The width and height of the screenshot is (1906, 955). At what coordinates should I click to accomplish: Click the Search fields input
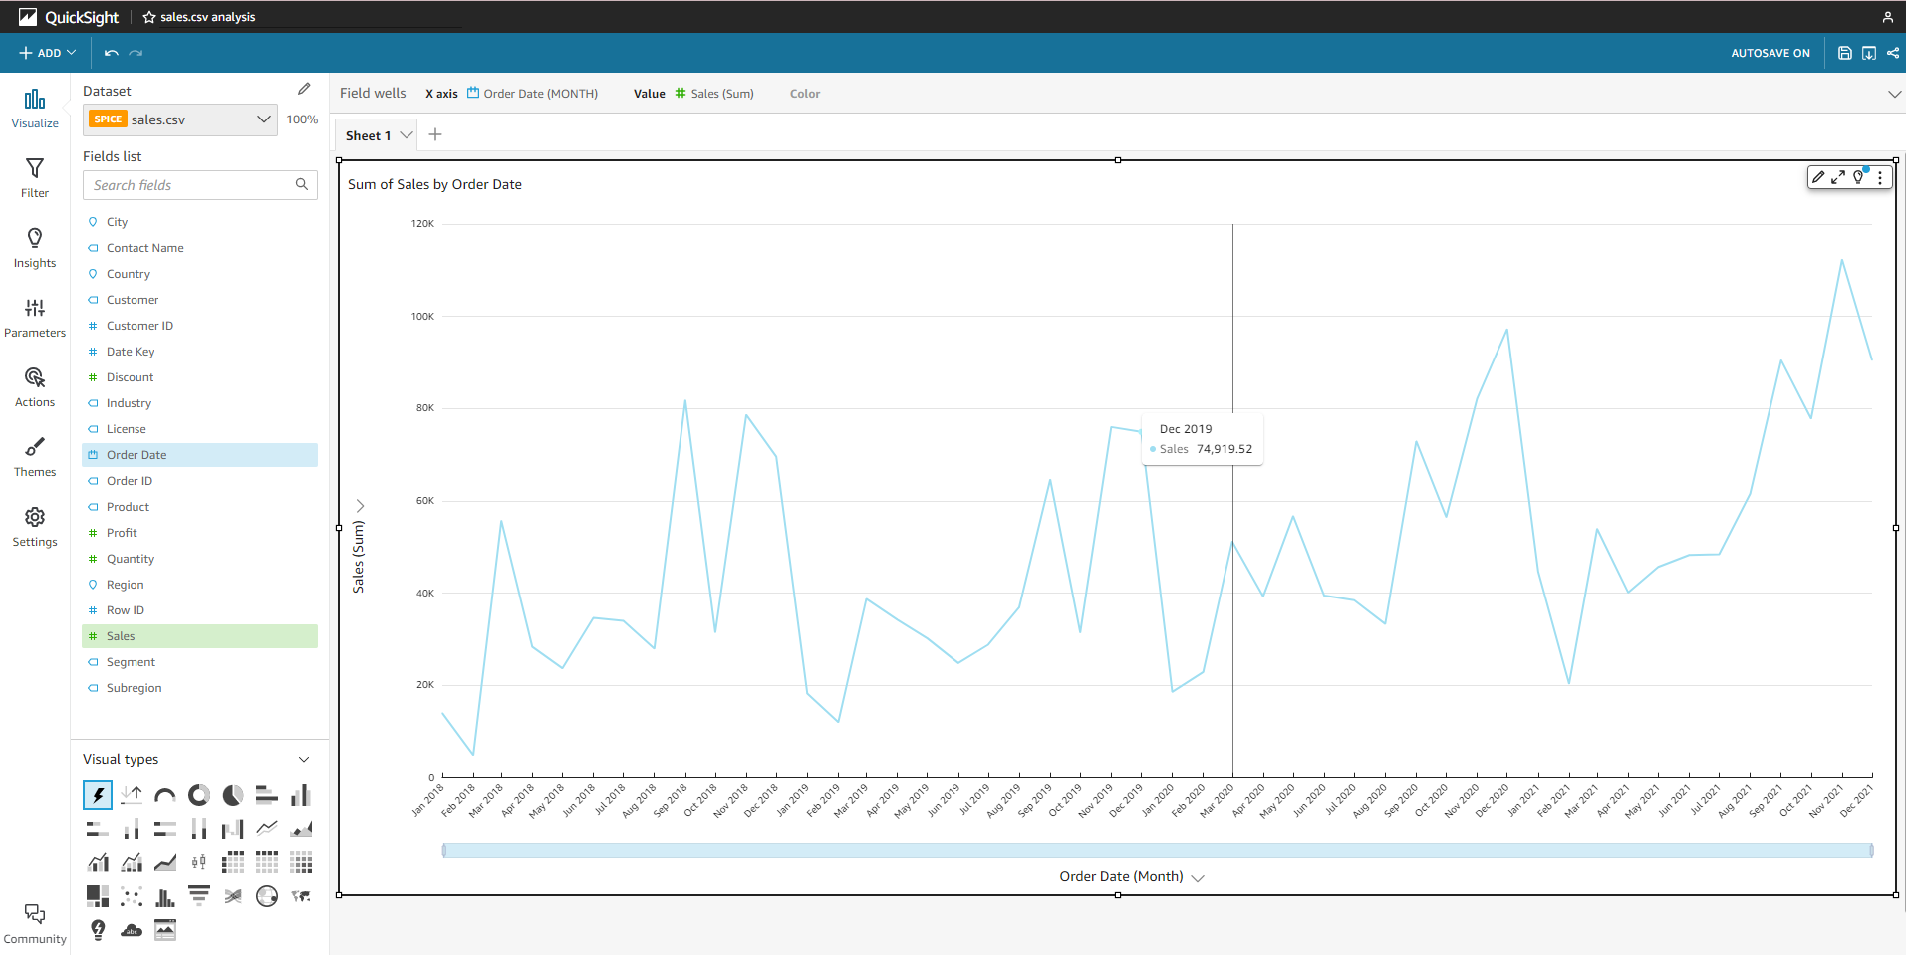[x=199, y=185]
